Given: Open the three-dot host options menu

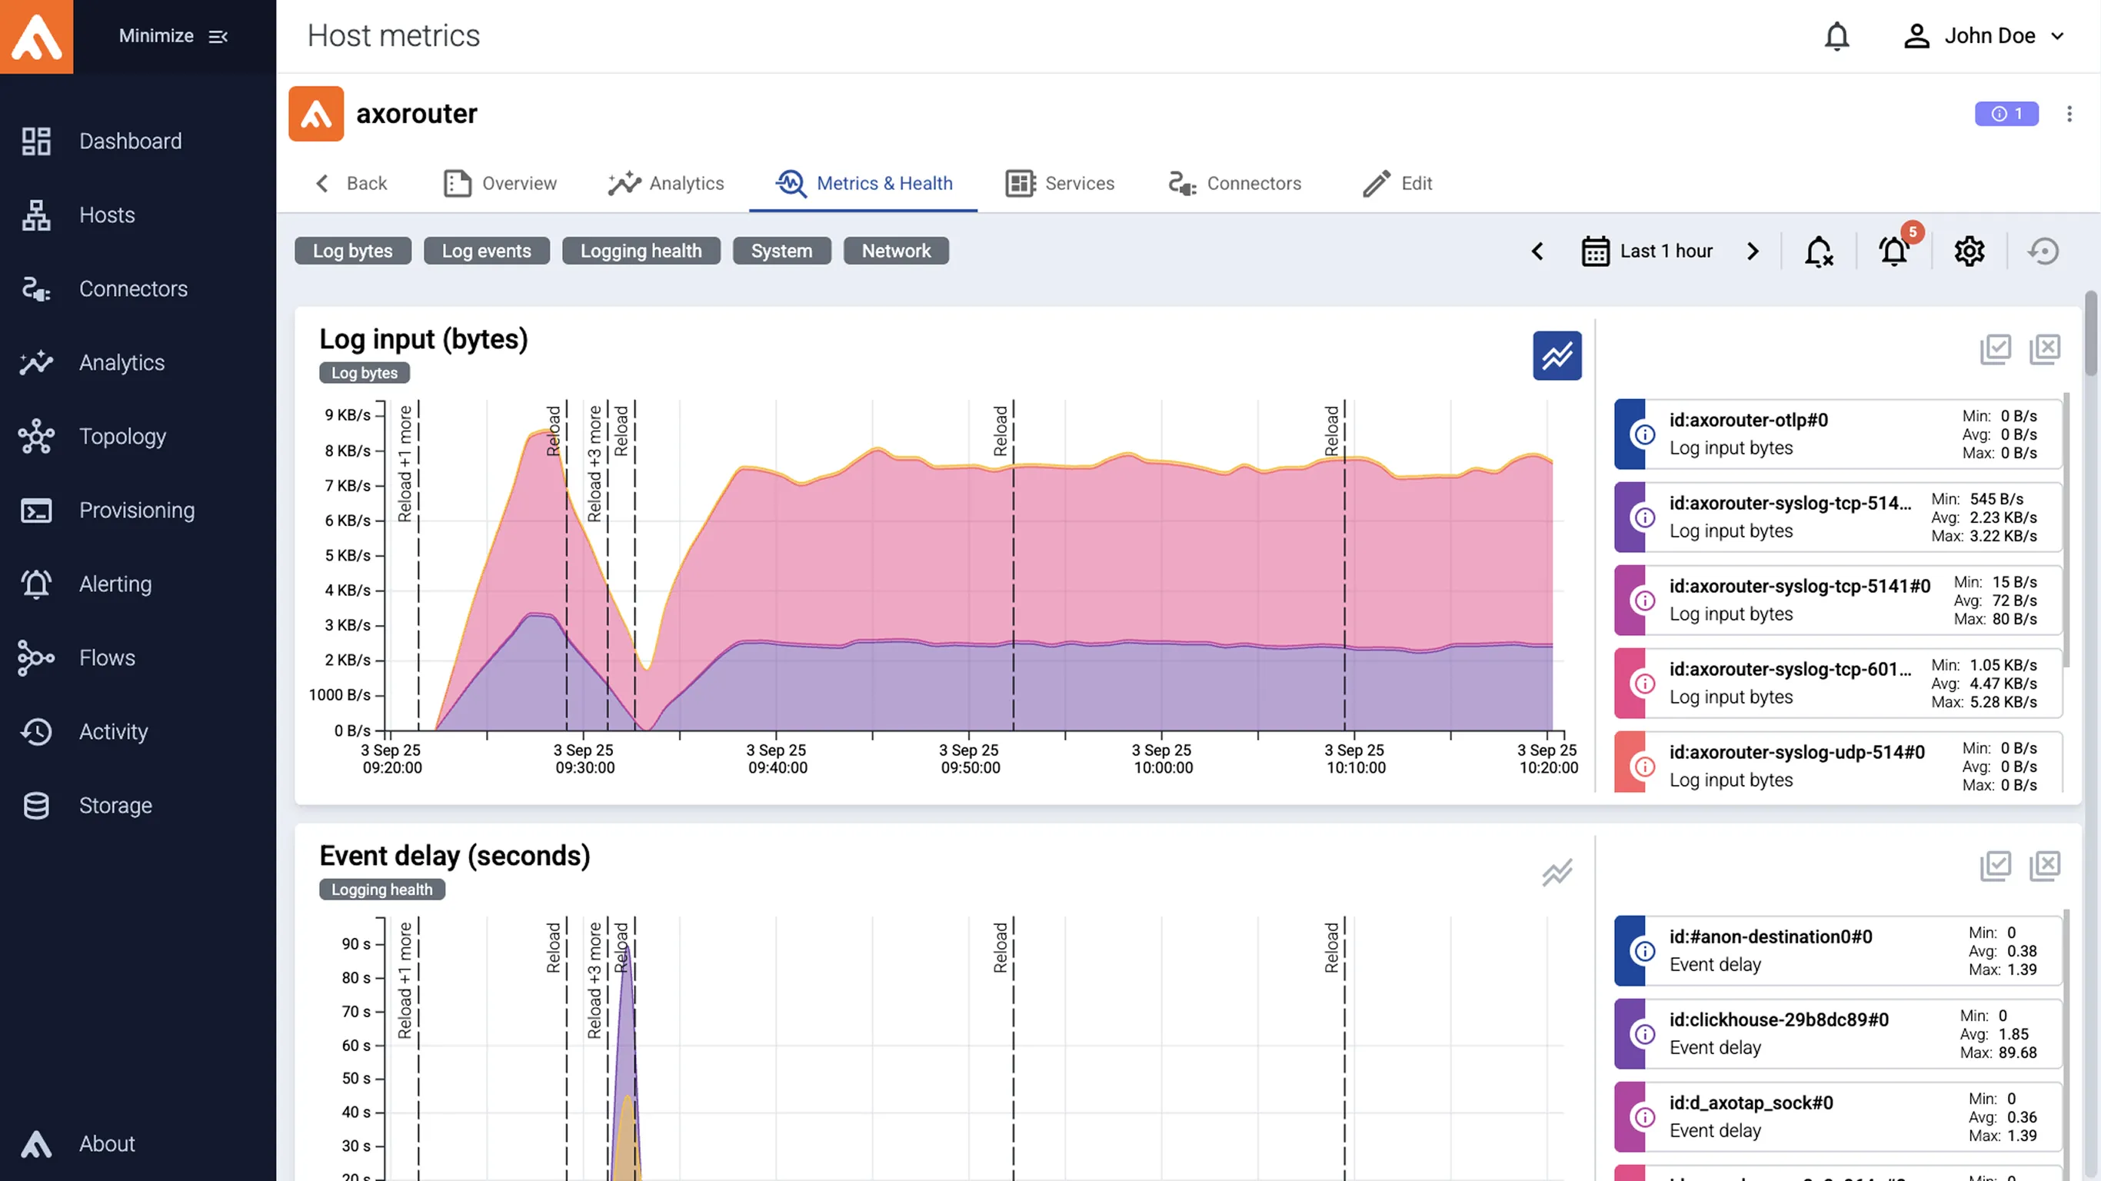Looking at the screenshot, I should pyautogui.click(x=2069, y=115).
